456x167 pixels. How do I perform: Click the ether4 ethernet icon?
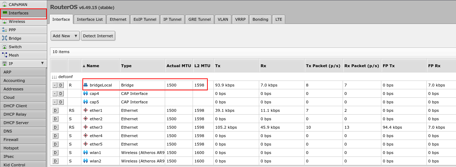pos(86,136)
